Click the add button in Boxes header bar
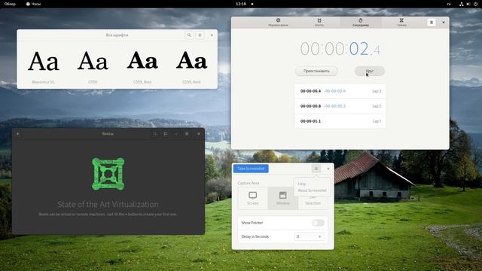The width and height of the screenshot is (482, 271). point(18,134)
